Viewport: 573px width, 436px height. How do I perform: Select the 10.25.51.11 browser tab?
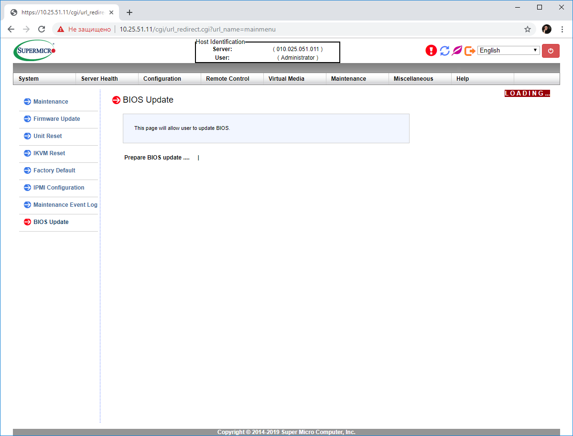tap(62, 12)
